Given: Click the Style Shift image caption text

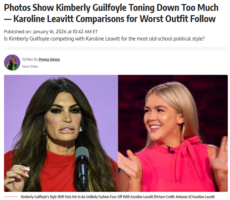Looking at the screenshot, I should pos(118,197).
